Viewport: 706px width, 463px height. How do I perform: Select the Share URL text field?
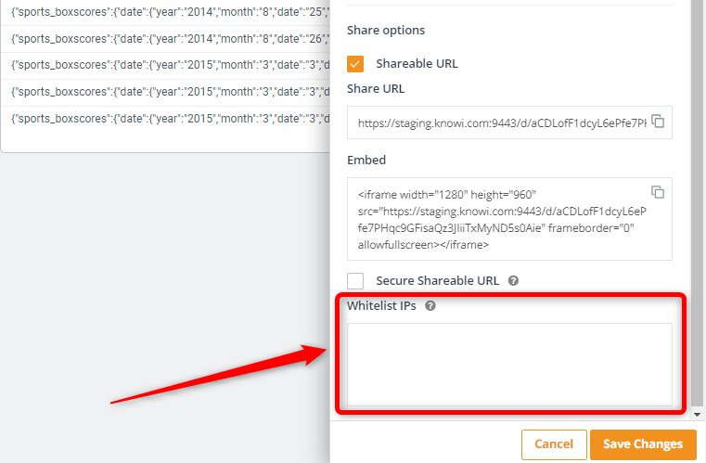pos(501,122)
